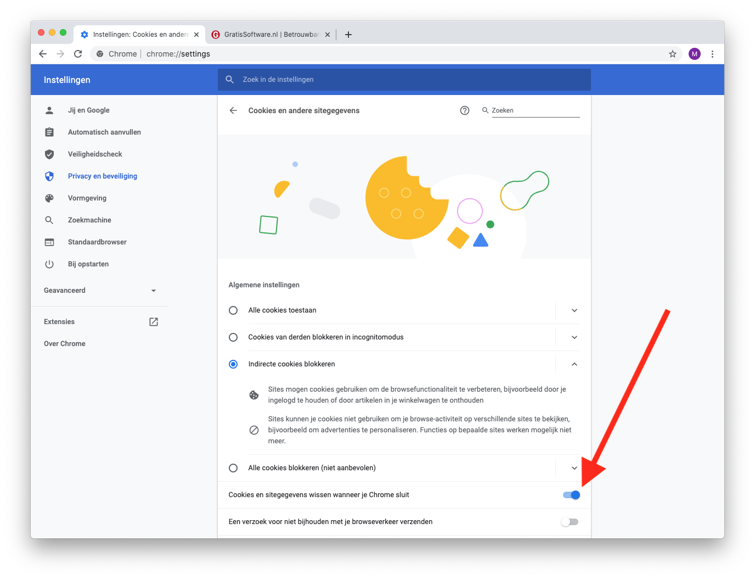Open Vormgeving in the settings sidebar
This screenshot has width=755, height=579.
(x=87, y=198)
